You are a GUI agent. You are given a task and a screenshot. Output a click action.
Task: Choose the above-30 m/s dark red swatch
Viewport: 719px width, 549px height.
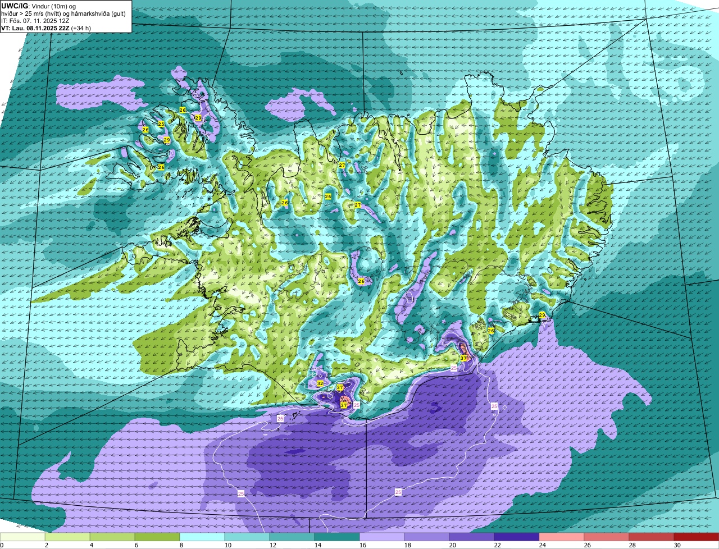(x=697, y=537)
